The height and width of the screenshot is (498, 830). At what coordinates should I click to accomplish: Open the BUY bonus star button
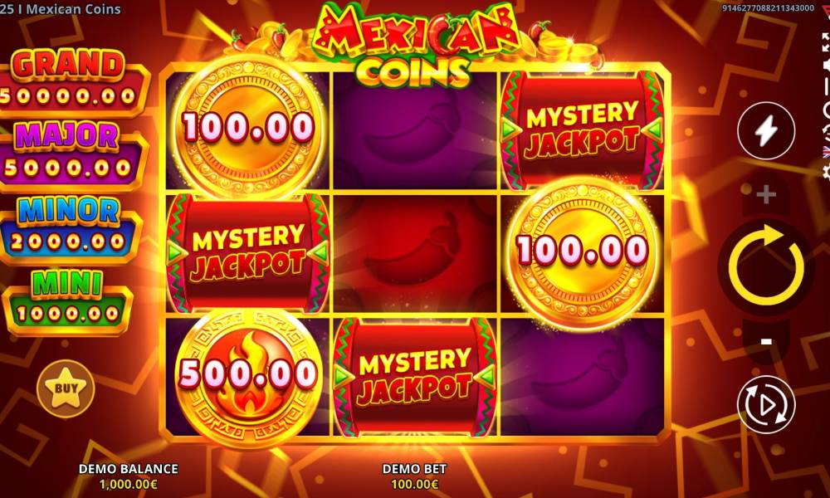[66, 388]
